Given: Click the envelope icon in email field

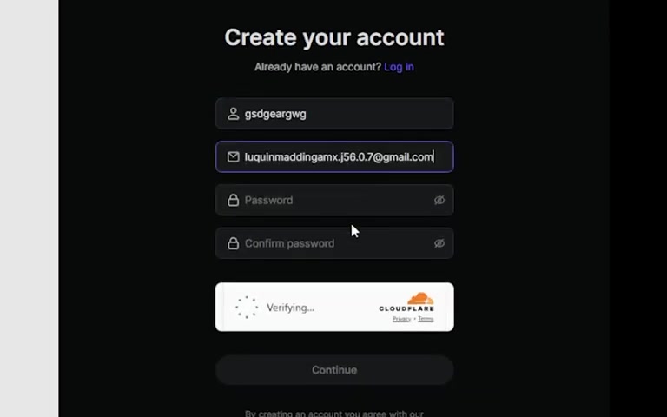Looking at the screenshot, I should tap(233, 157).
